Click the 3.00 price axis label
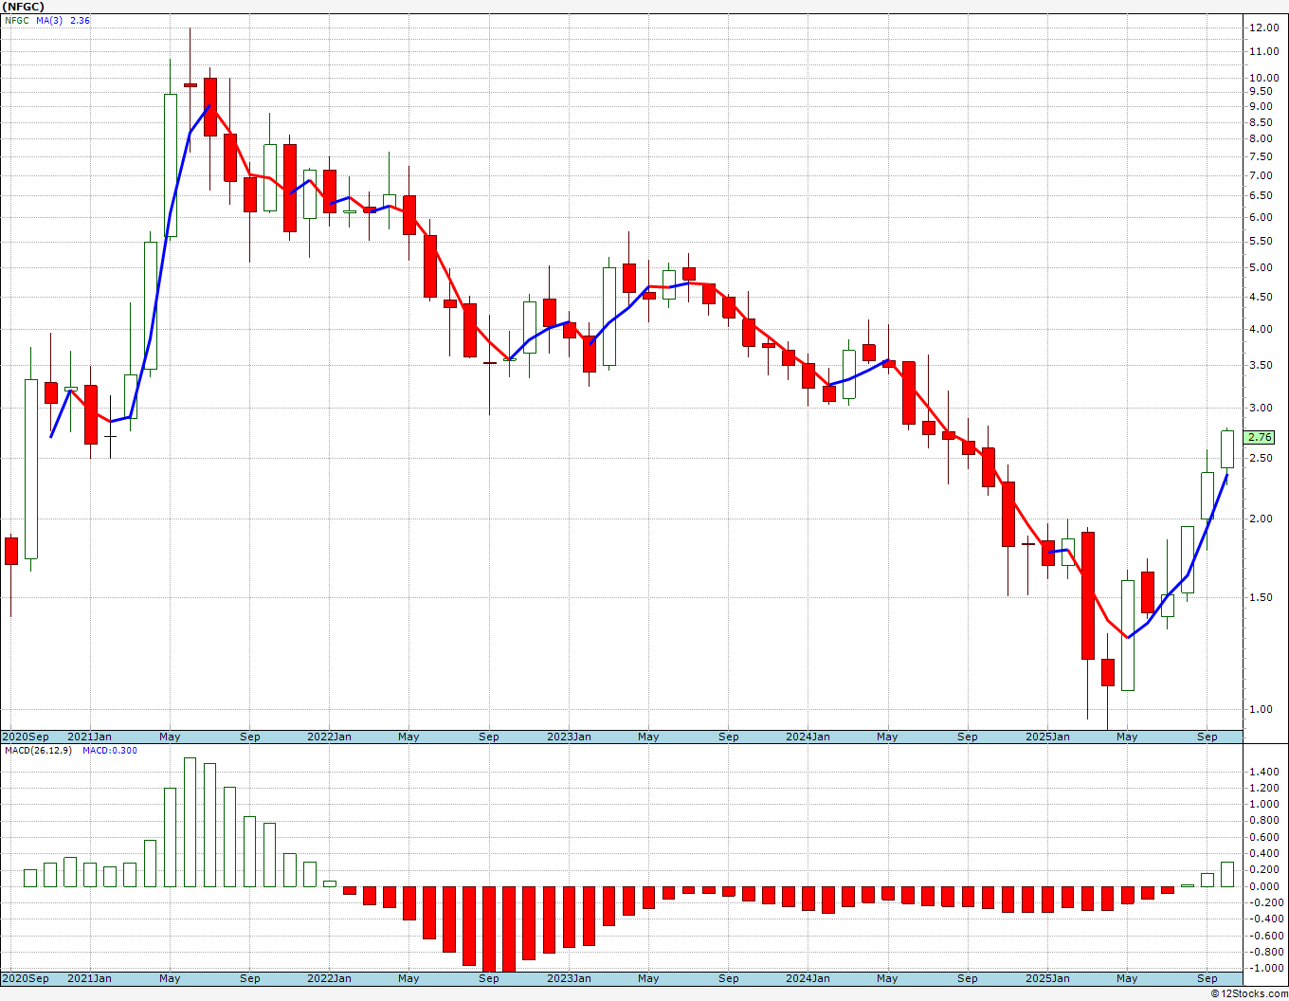 pos(1261,408)
